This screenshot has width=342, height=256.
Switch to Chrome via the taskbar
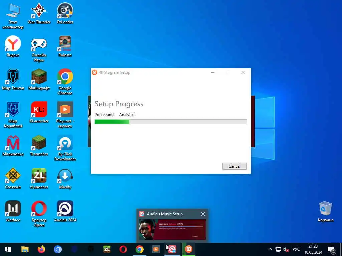click(140, 249)
